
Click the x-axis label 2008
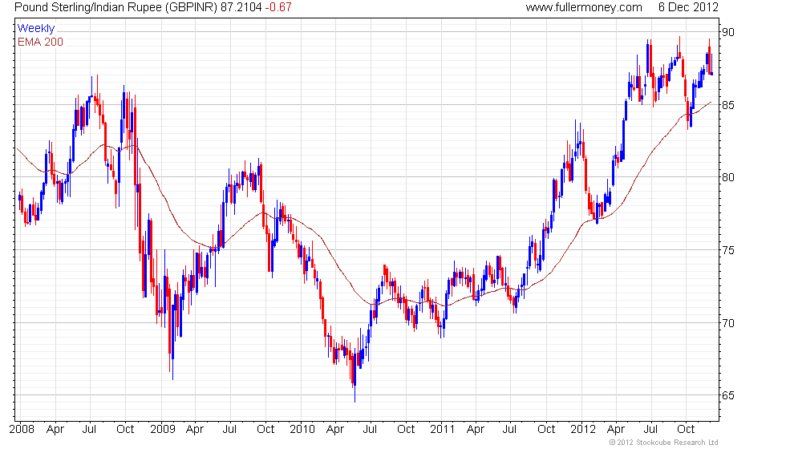pos(22,430)
